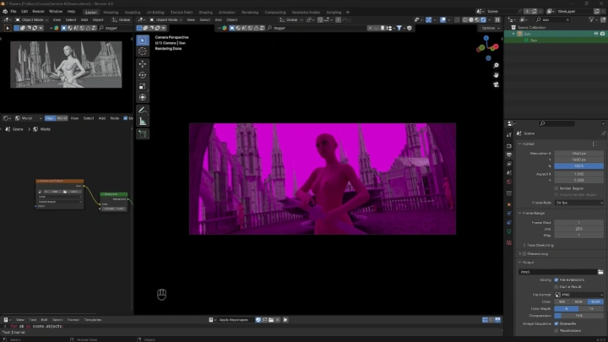Toggle Use Nodes checkbox in node editor

[x=125, y=118]
